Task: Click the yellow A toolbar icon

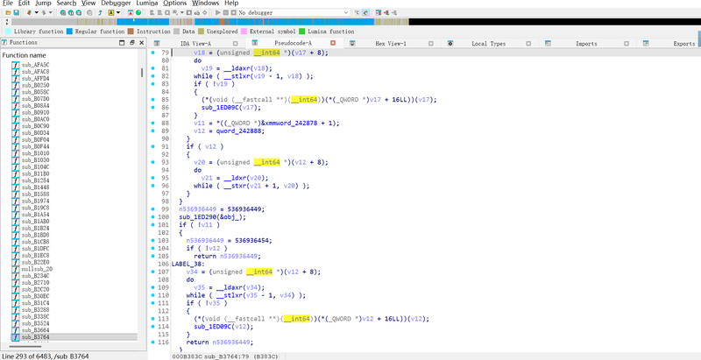Action: 111,12
